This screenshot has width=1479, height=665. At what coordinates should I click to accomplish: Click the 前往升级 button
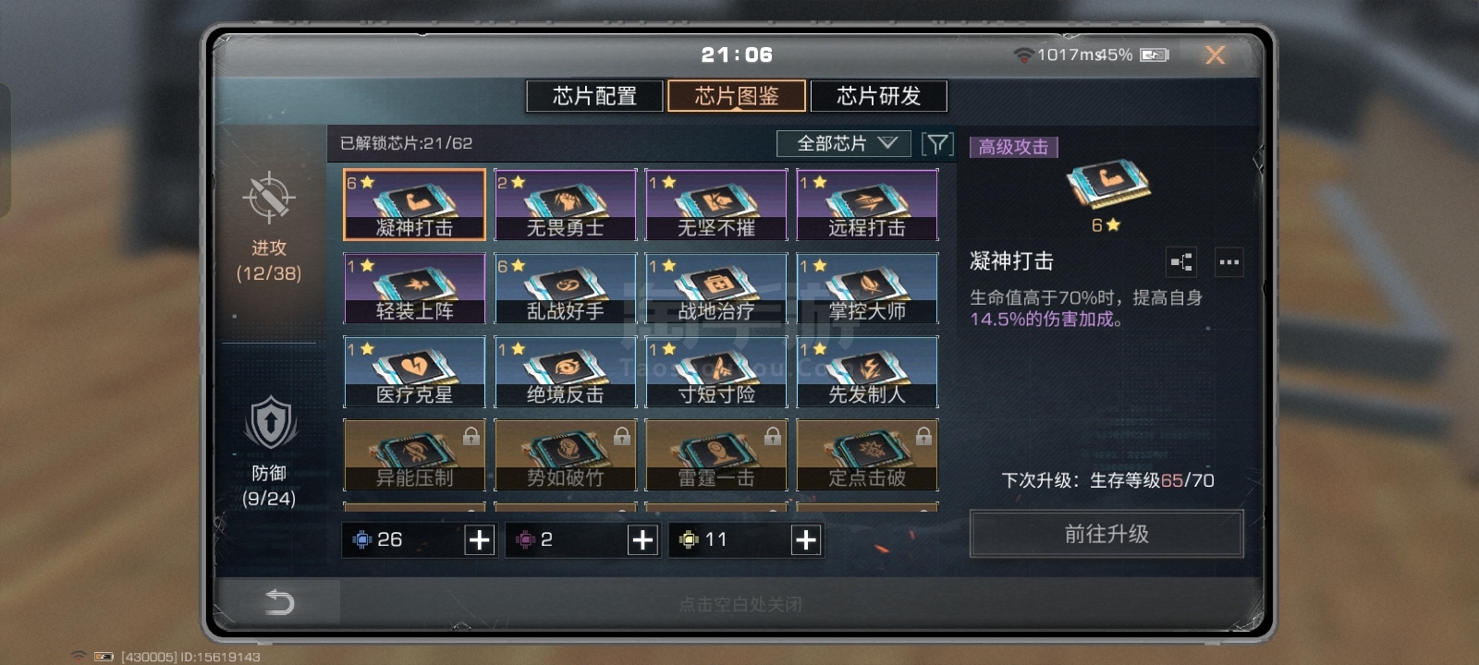pos(1106,534)
